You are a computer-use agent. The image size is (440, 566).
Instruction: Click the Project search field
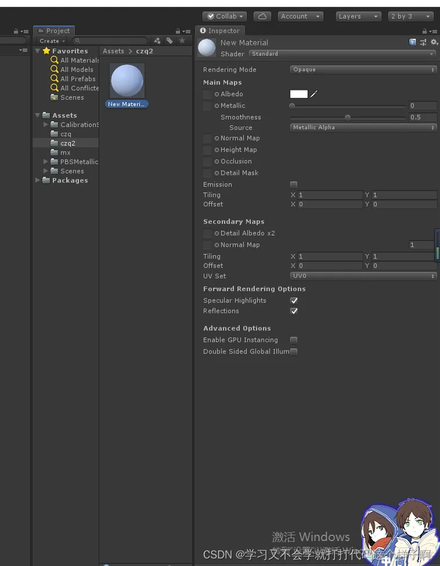(110, 41)
